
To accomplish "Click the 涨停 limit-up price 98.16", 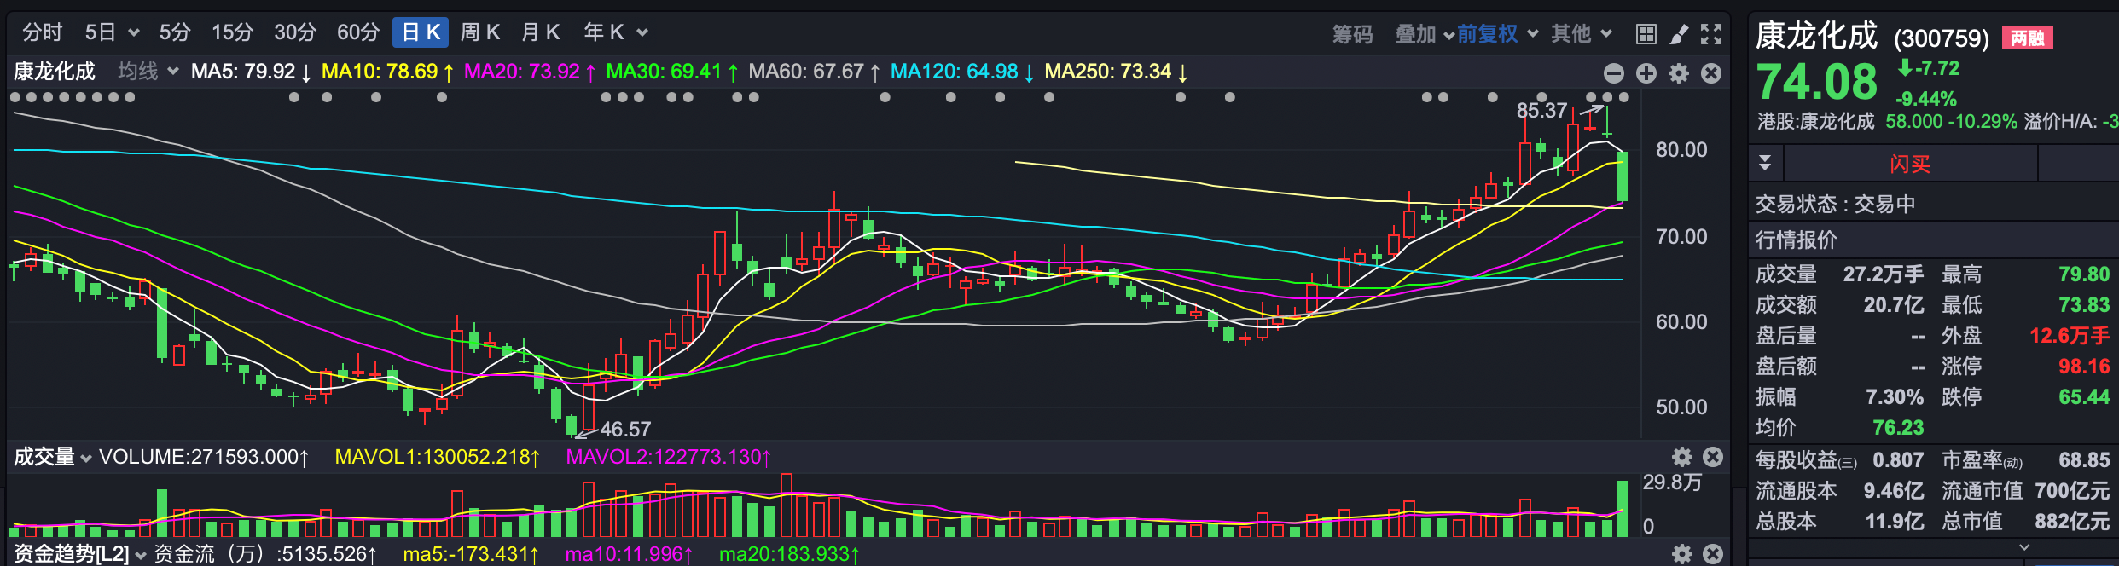I will pyautogui.click(x=2084, y=367).
